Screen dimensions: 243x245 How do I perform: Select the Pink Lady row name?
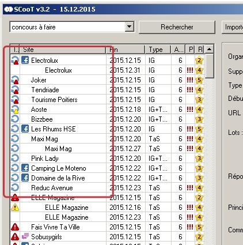coord(45,159)
